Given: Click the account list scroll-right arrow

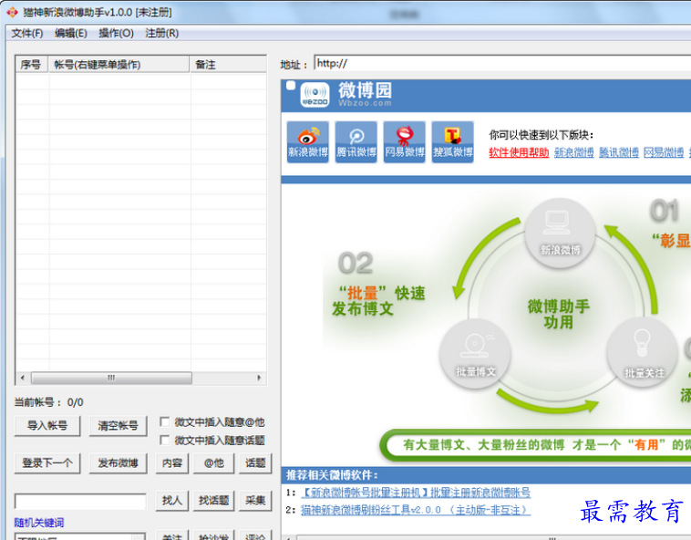Looking at the screenshot, I should coord(259,378).
